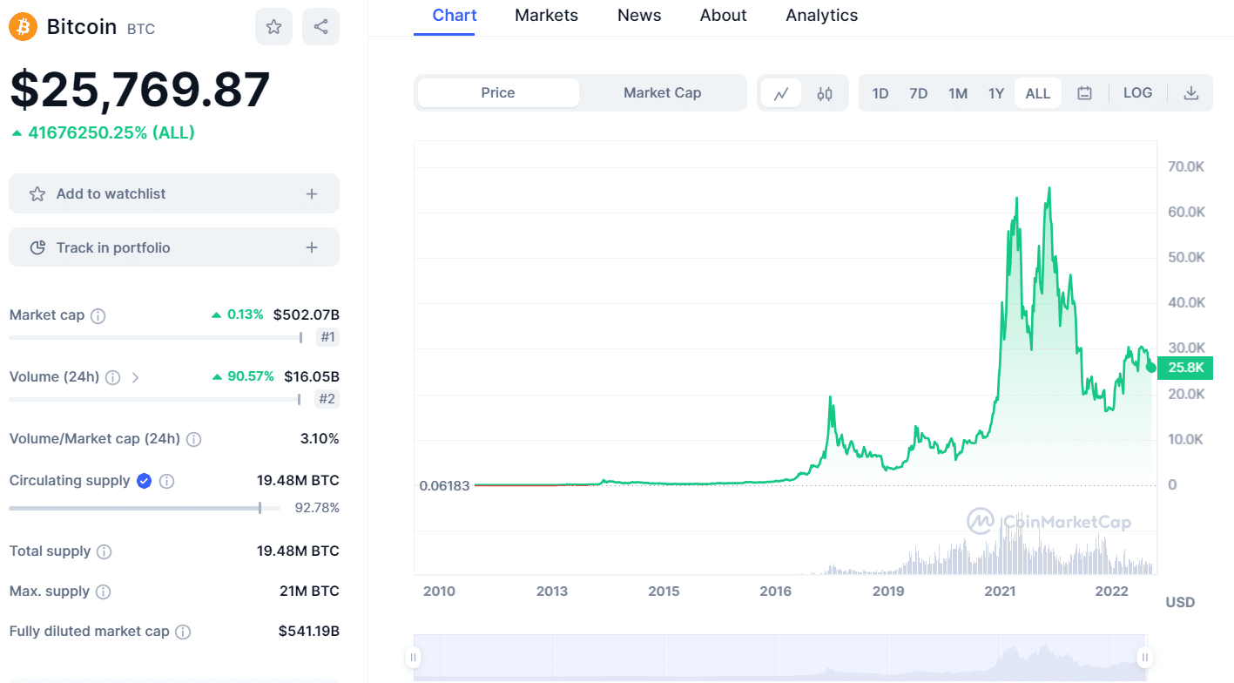Click the BTC ticker symbol text
Viewport: 1234px width, 683px height.
click(x=141, y=29)
